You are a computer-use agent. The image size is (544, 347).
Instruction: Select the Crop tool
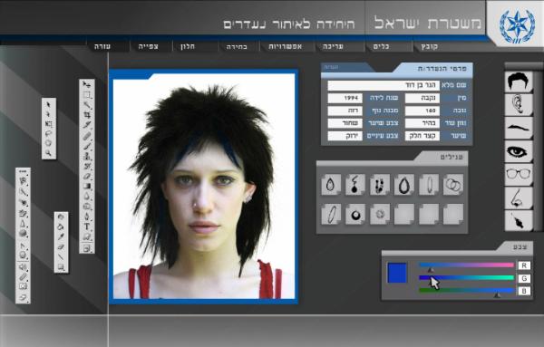click(x=87, y=114)
